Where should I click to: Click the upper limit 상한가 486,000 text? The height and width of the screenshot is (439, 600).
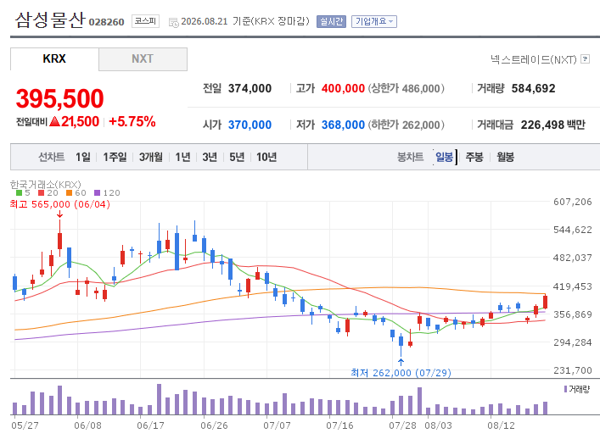407,89
